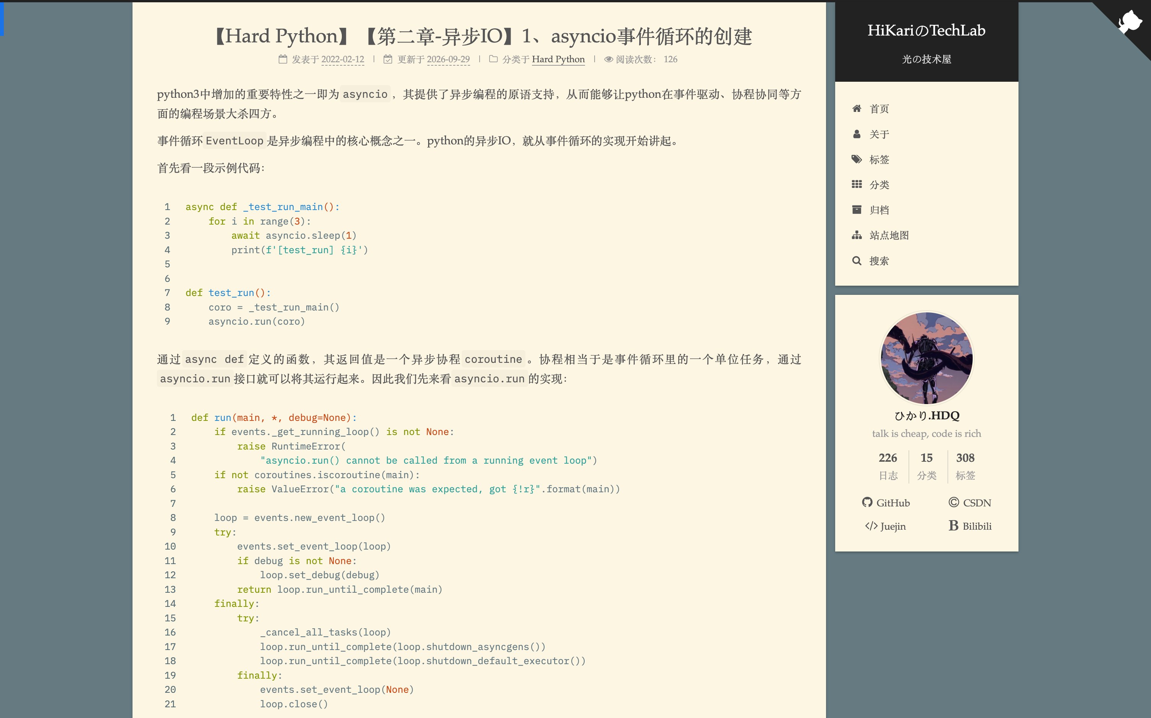Viewport: 1151px width, 718px height.
Task: Click the 226 日志 post count
Action: (887, 466)
